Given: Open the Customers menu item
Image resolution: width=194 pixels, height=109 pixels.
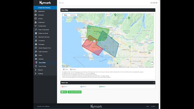Looking at the screenshot, I should pyautogui.click(x=41, y=22).
